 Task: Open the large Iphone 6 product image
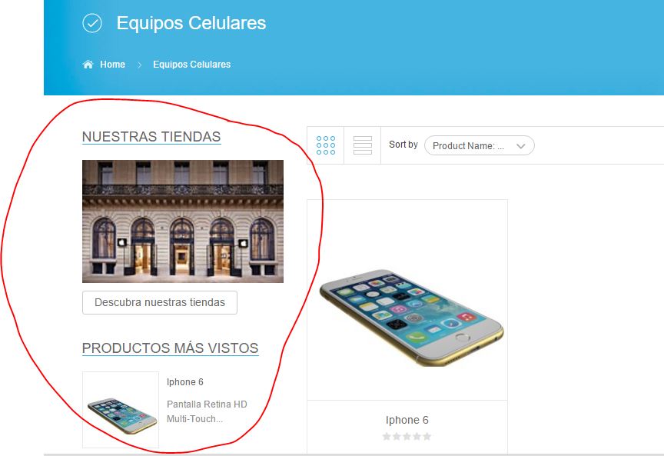tap(407, 300)
